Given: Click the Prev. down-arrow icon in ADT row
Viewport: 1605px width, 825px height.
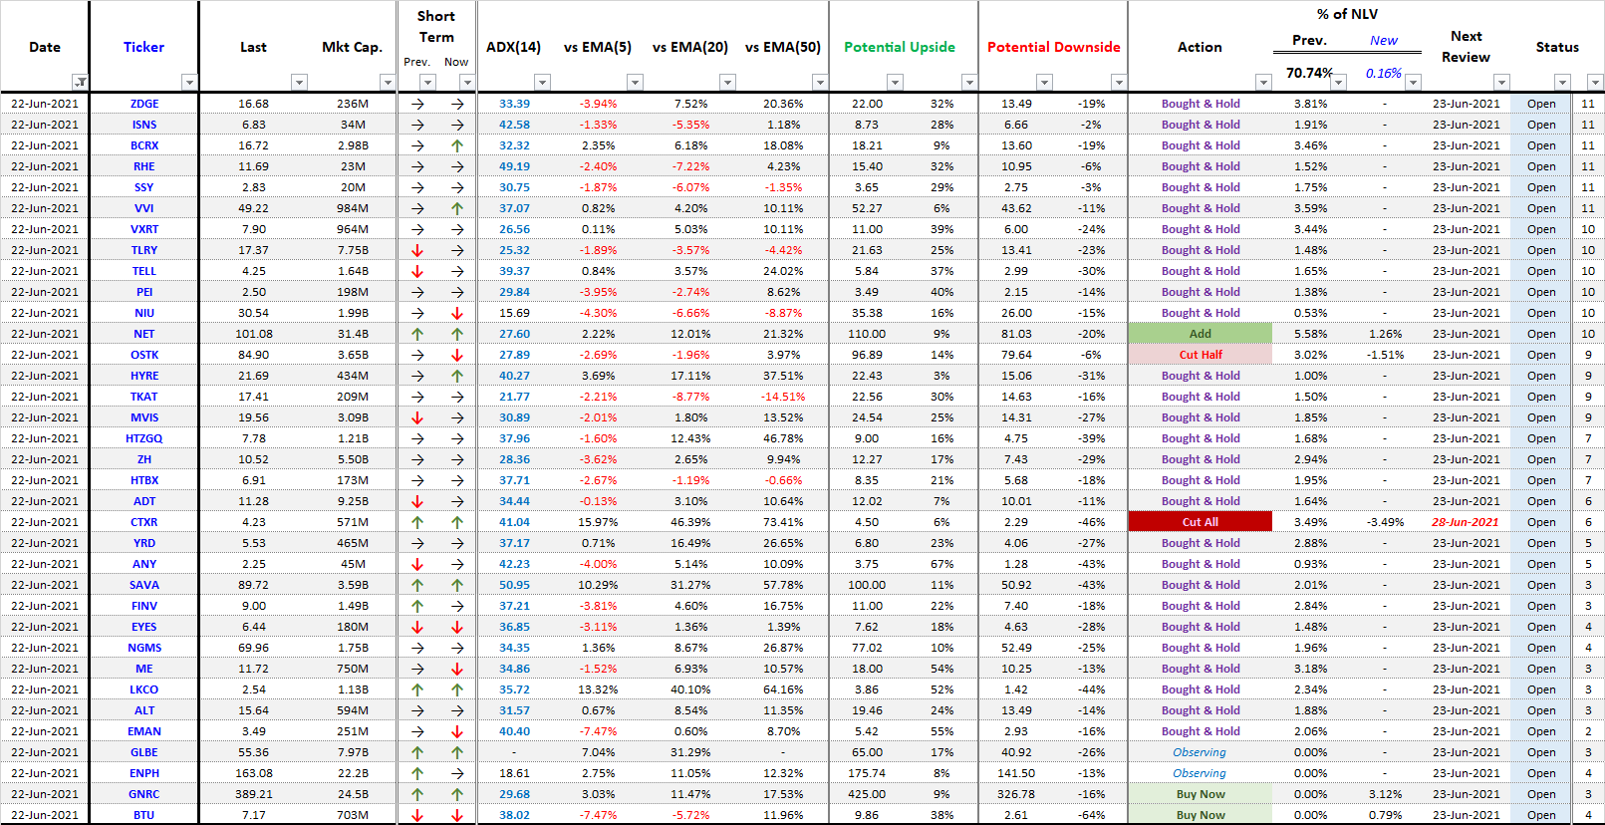Looking at the screenshot, I should click(x=417, y=501).
